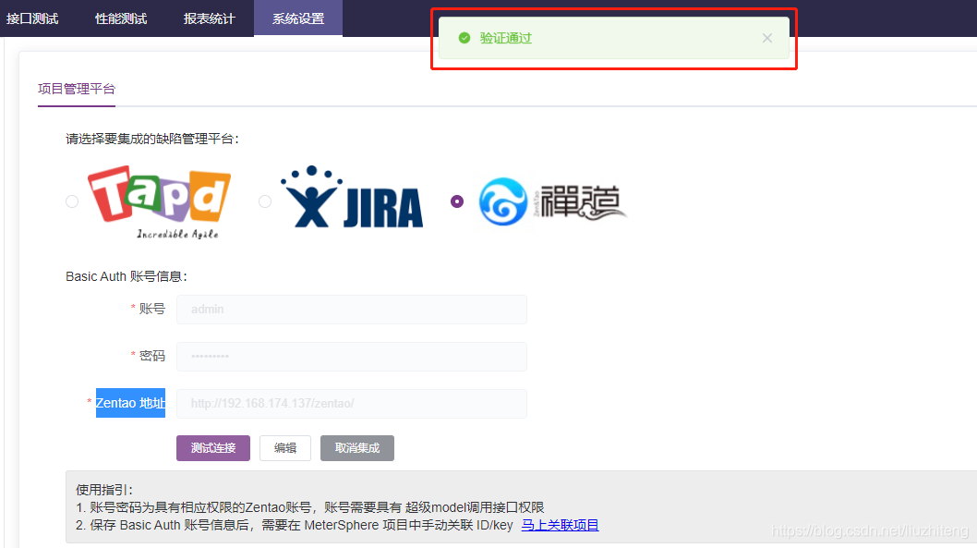Image resolution: width=977 pixels, height=548 pixels.
Task: Click the Tapd logo
Action: (x=160, y=201)
